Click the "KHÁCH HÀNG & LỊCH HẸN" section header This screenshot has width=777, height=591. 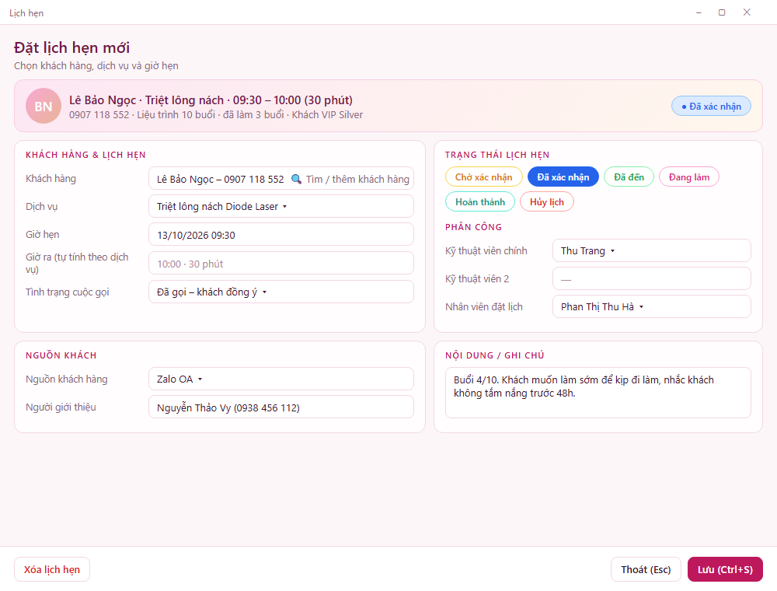[x=85, y=156]
